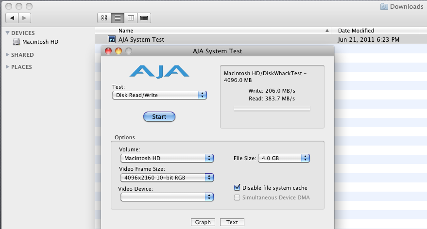This screenshot has height=229, width=427.
Task: Click the Write: 206.0 MB/s result
Action: (272, 91)
